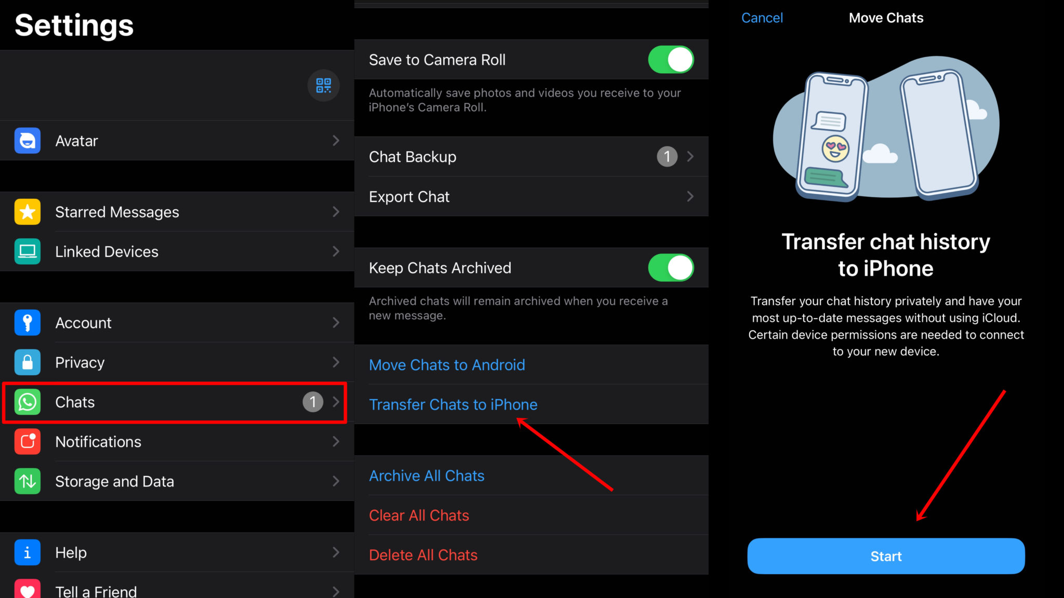
Task: Tap the chevron on Help row
Action: tap(336, 552)
